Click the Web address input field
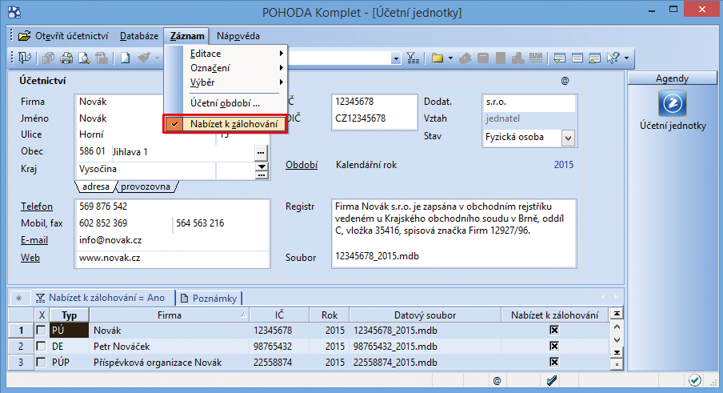The width and height of the screenshot is (723, 393). pos(173,258)
